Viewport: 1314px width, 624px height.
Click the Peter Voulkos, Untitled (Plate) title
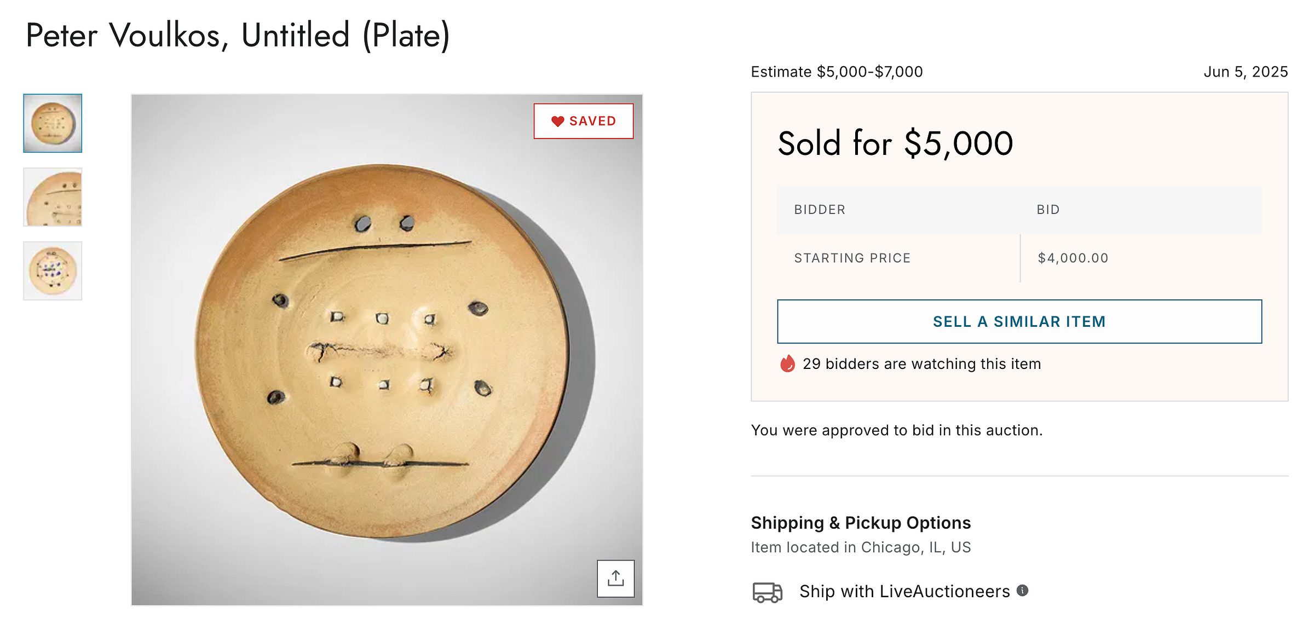click(x=238, y=36)
